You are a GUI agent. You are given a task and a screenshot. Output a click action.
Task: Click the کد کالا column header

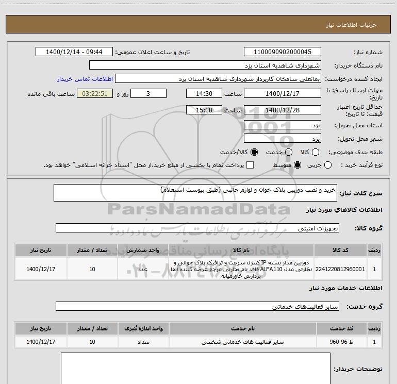[340, 250]
